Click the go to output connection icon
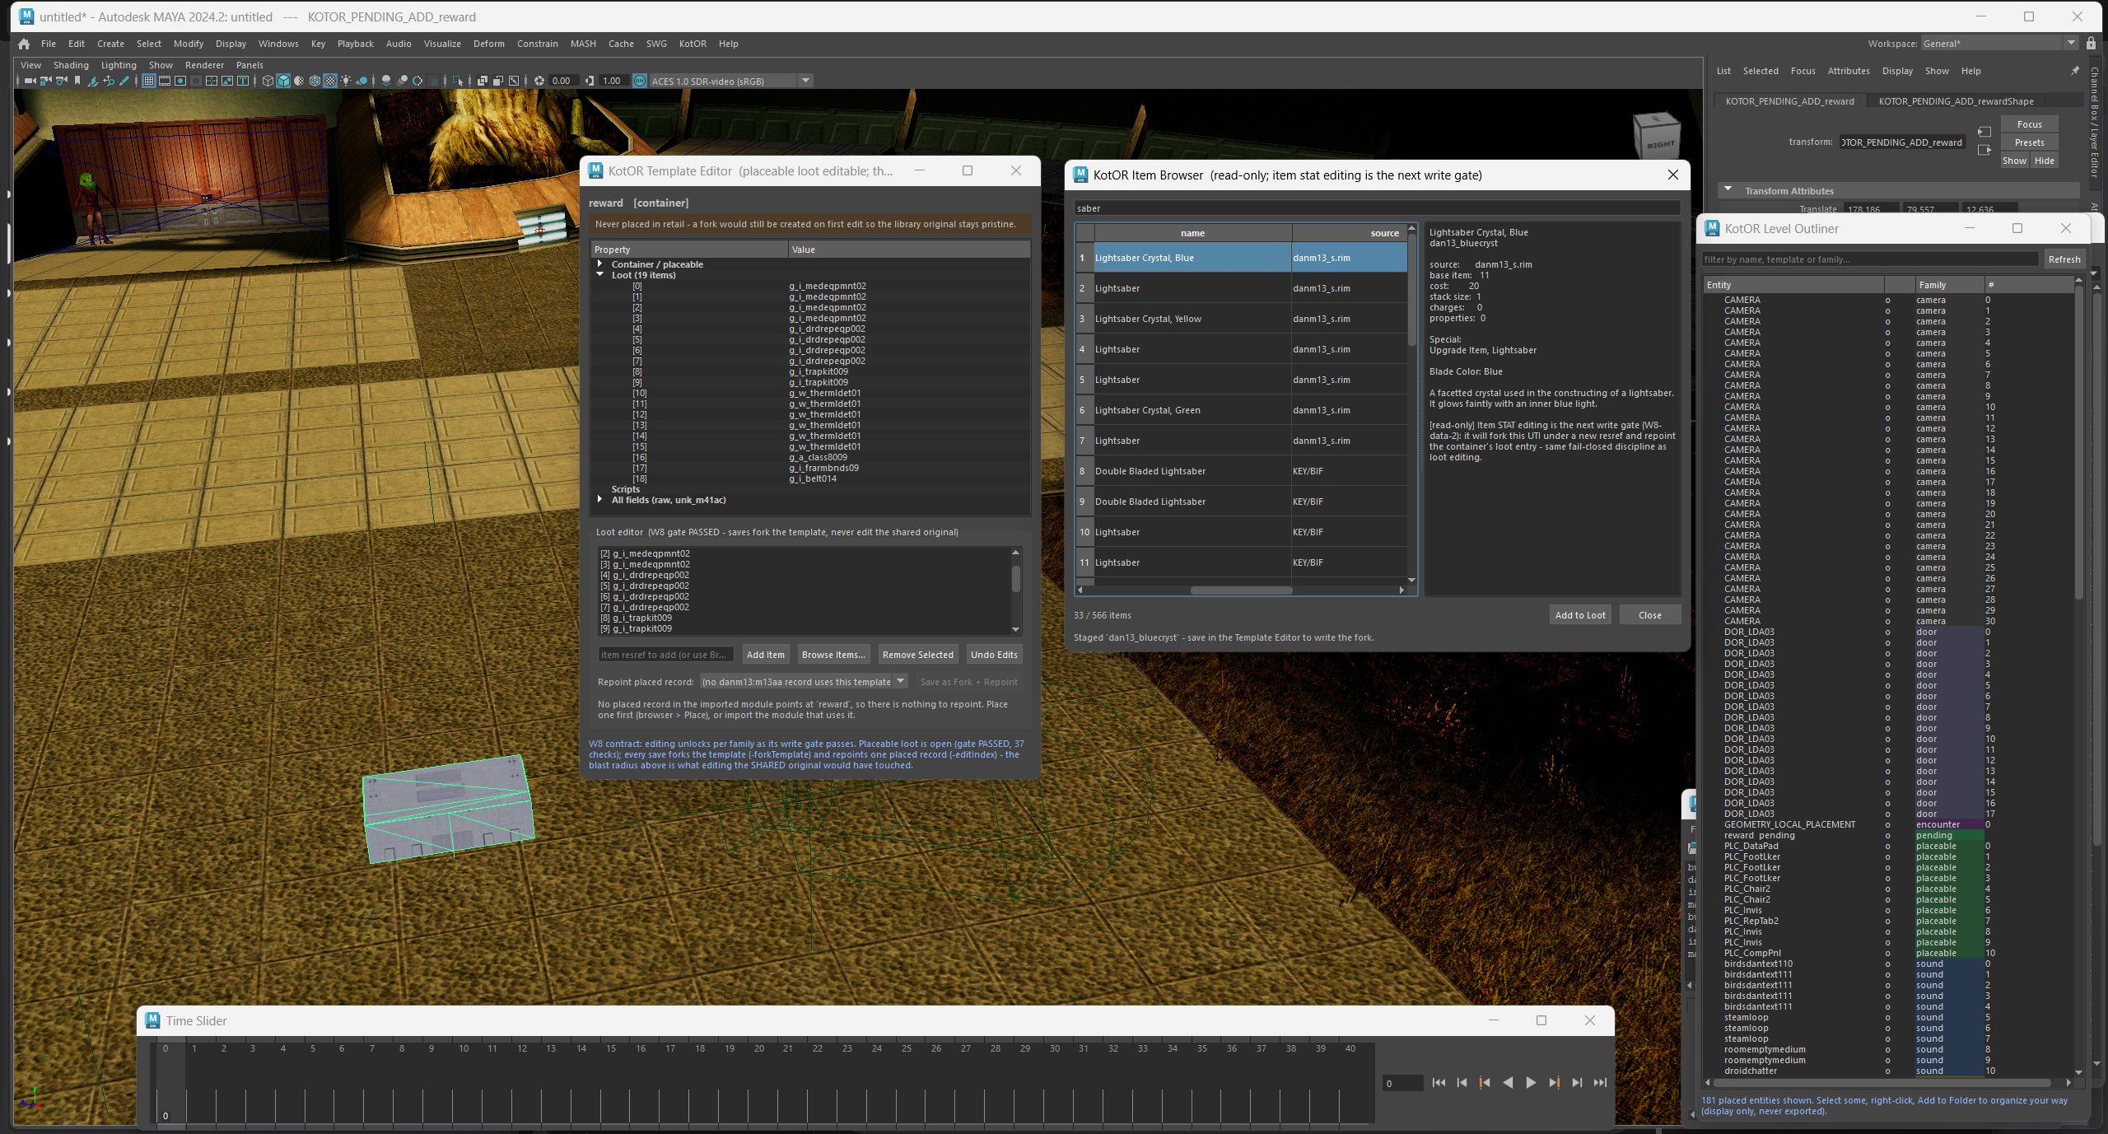The height and width of the screenshot is (1134, 2108). 1984,150
